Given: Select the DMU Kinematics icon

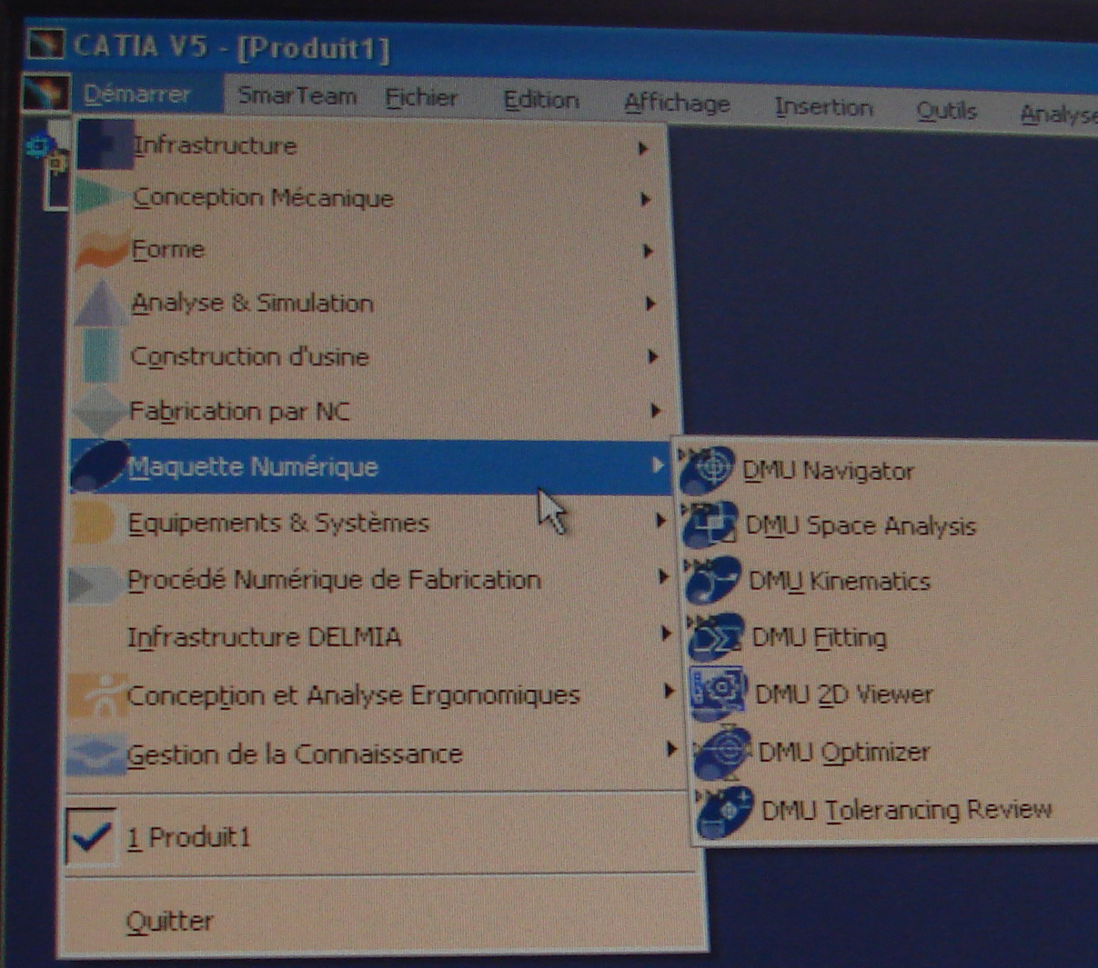Looking at the screenshot, I should 713,580.
